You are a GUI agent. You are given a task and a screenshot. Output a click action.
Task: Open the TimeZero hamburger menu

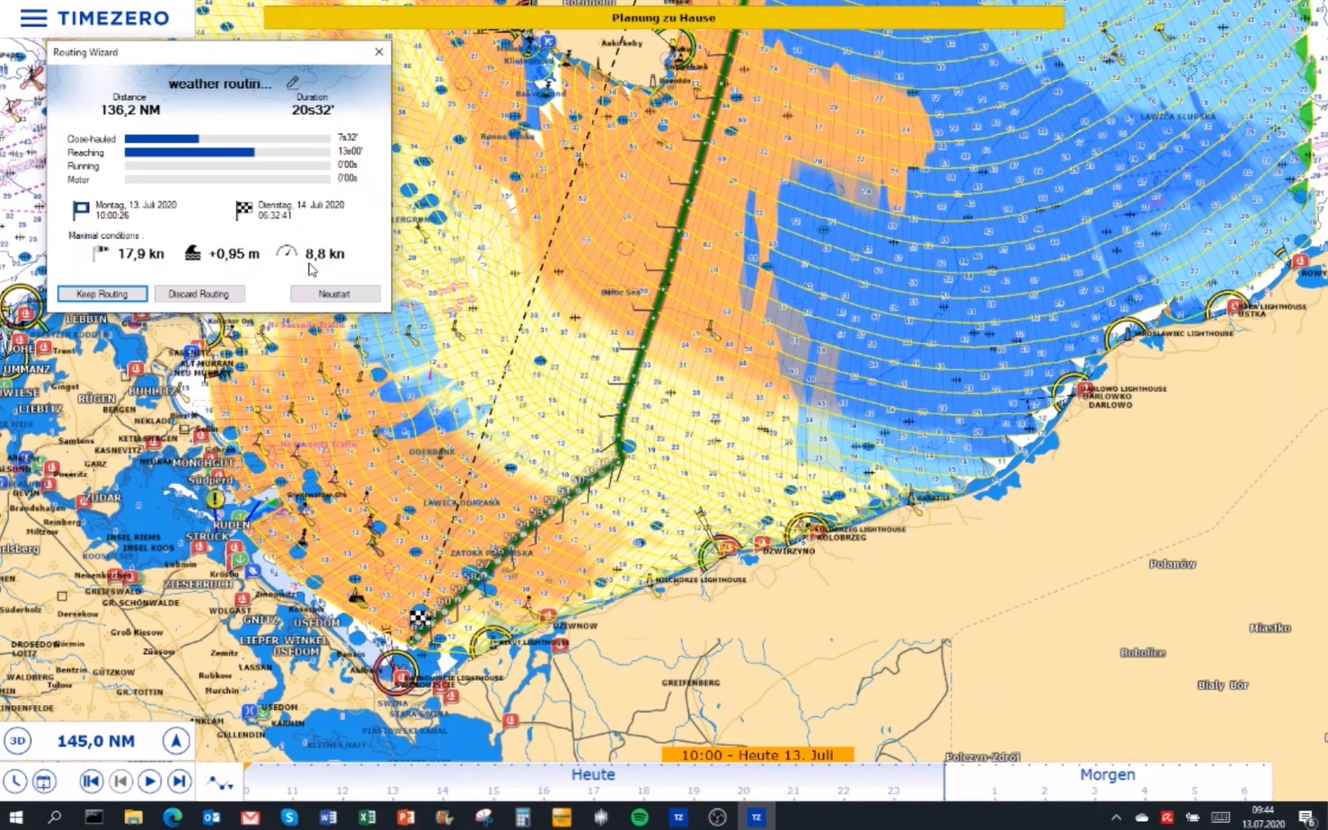coord(33,18)
